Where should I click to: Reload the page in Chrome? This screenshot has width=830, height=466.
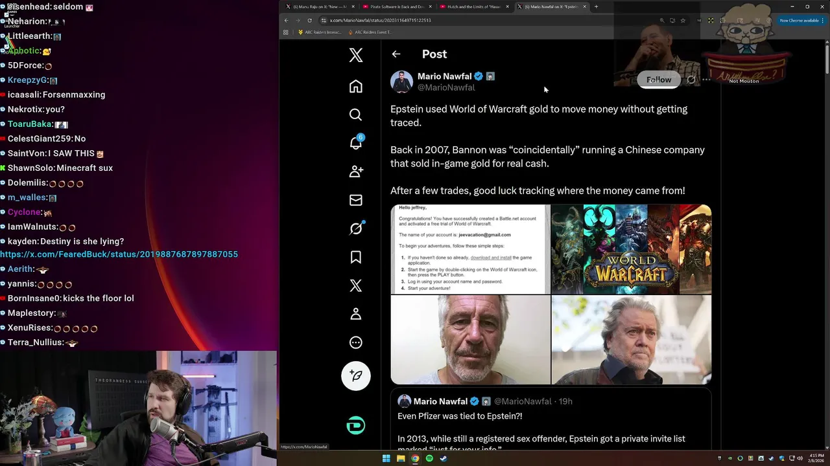309,20
